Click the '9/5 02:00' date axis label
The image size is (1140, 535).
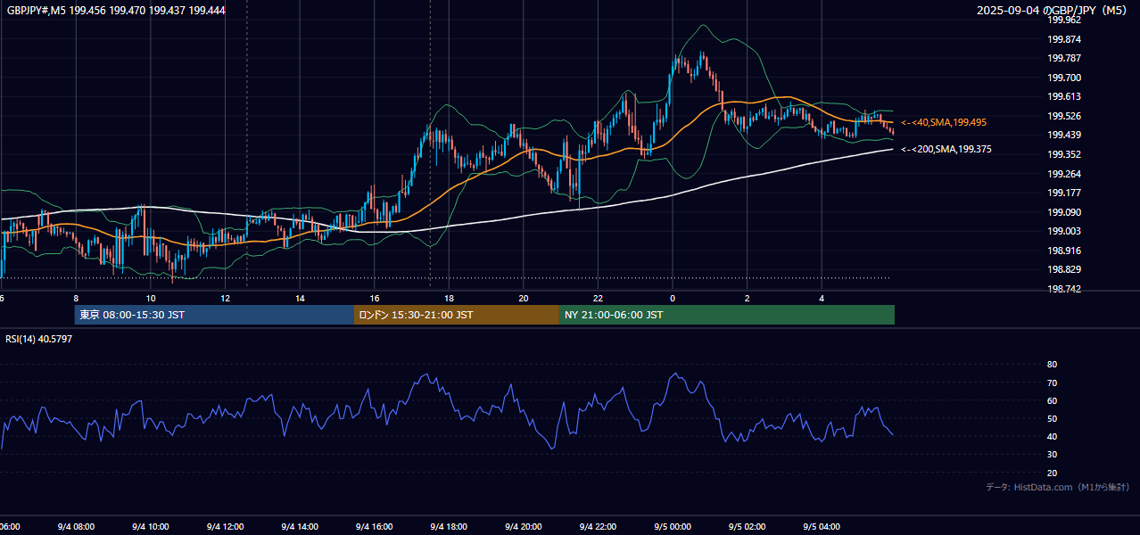pos(748,527)
